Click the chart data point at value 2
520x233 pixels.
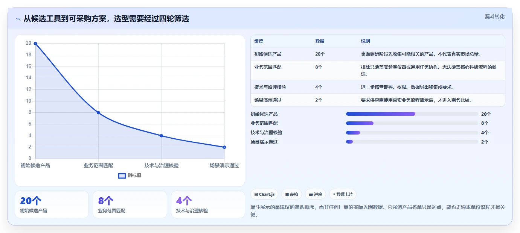click(224, 147)
